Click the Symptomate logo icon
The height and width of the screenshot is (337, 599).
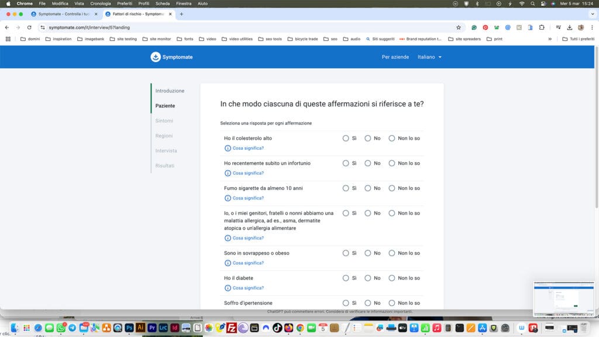156,57
